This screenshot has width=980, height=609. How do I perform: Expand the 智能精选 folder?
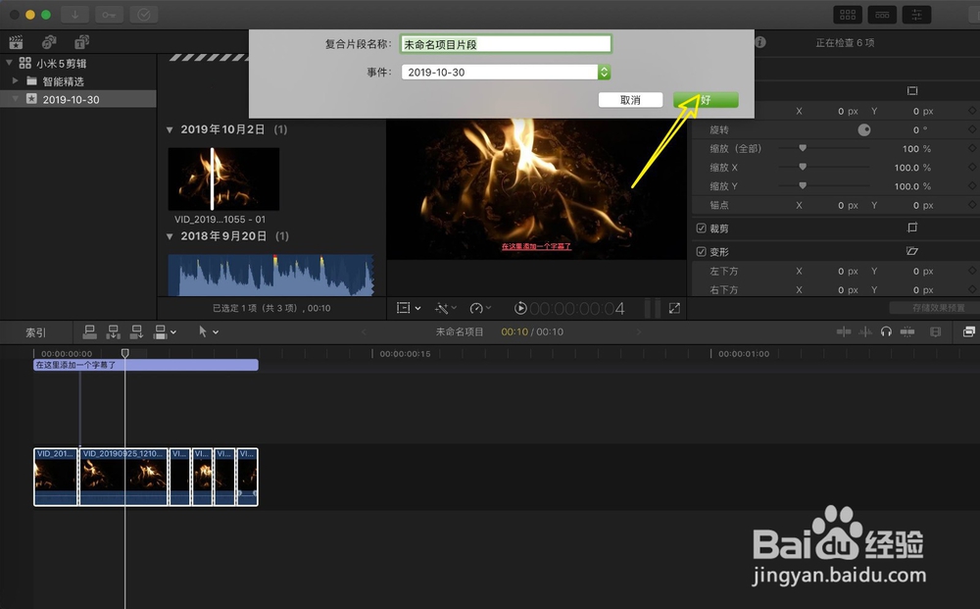point(15,80)
